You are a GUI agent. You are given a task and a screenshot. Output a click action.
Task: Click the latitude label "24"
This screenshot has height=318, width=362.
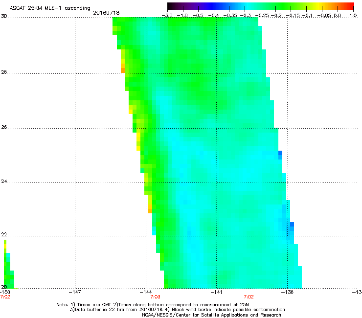4,182
